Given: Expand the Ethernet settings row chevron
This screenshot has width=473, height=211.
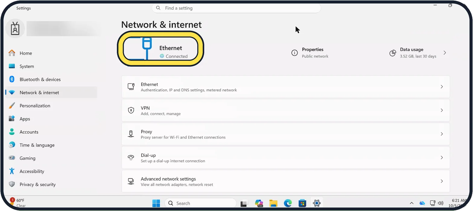Looking at the screenshot, I should pos(442,87).
